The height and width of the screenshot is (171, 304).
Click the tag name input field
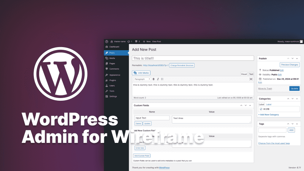(x=272, y=130)
